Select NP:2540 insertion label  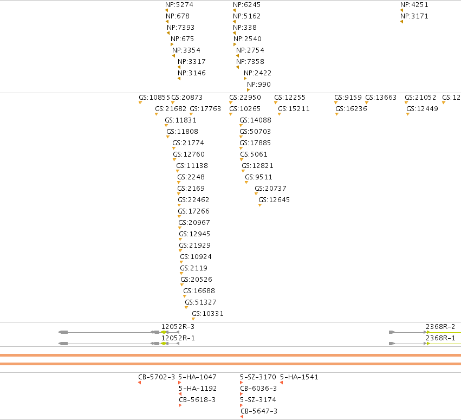[247, 39]
